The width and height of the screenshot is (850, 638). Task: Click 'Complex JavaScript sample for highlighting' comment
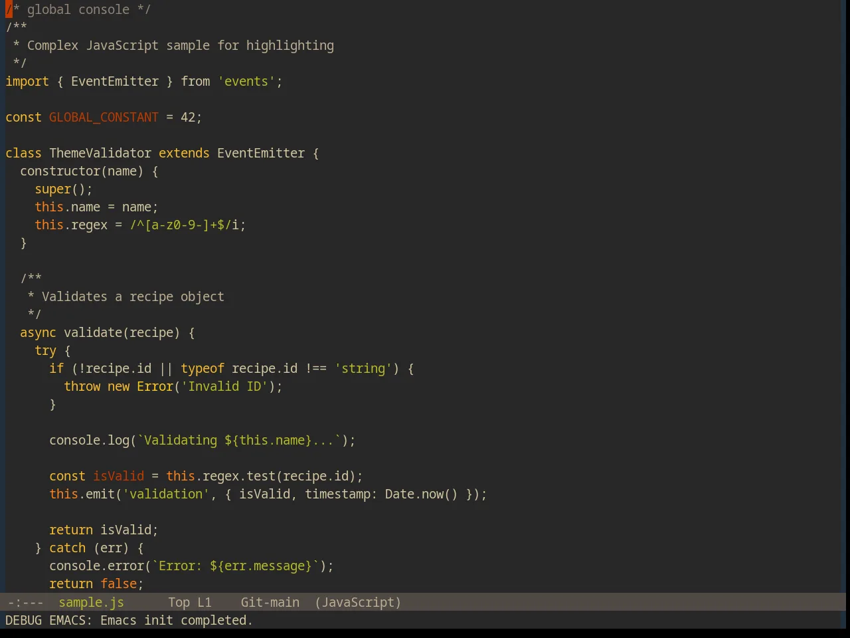[x=181, y=45]
